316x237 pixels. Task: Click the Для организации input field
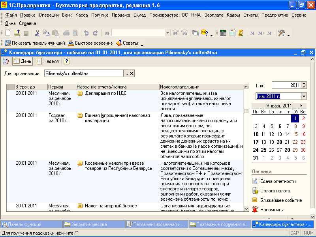click(x=84, y=73)
